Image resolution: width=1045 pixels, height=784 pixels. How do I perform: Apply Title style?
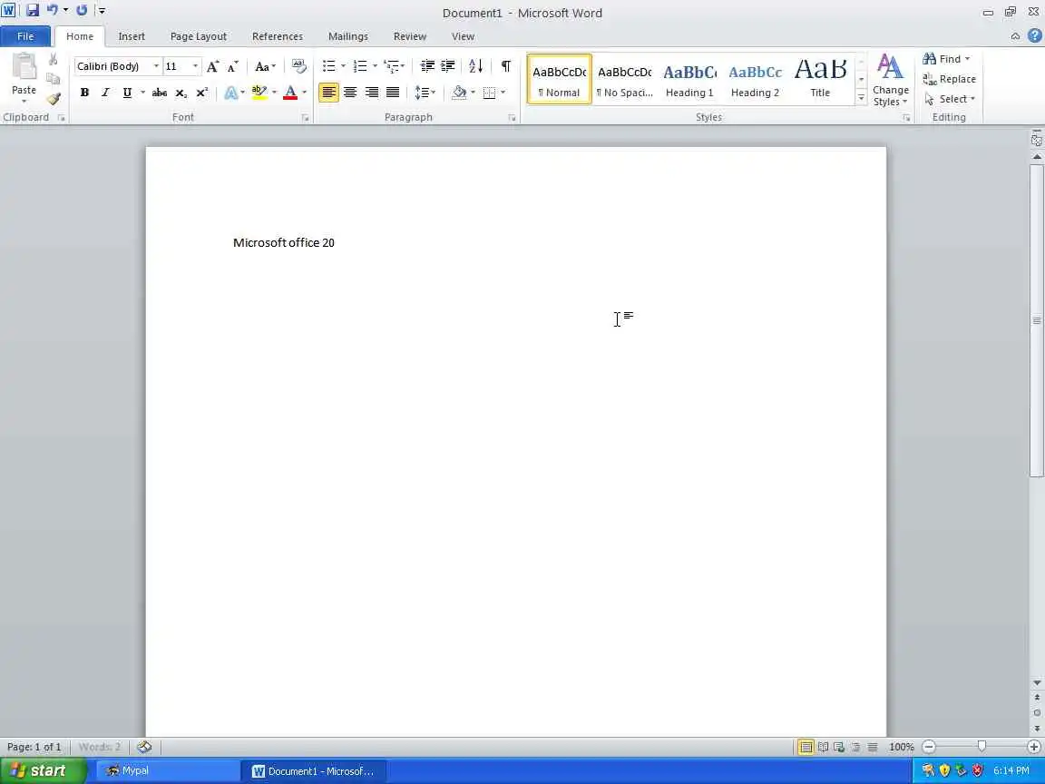(x=820, y=79)
